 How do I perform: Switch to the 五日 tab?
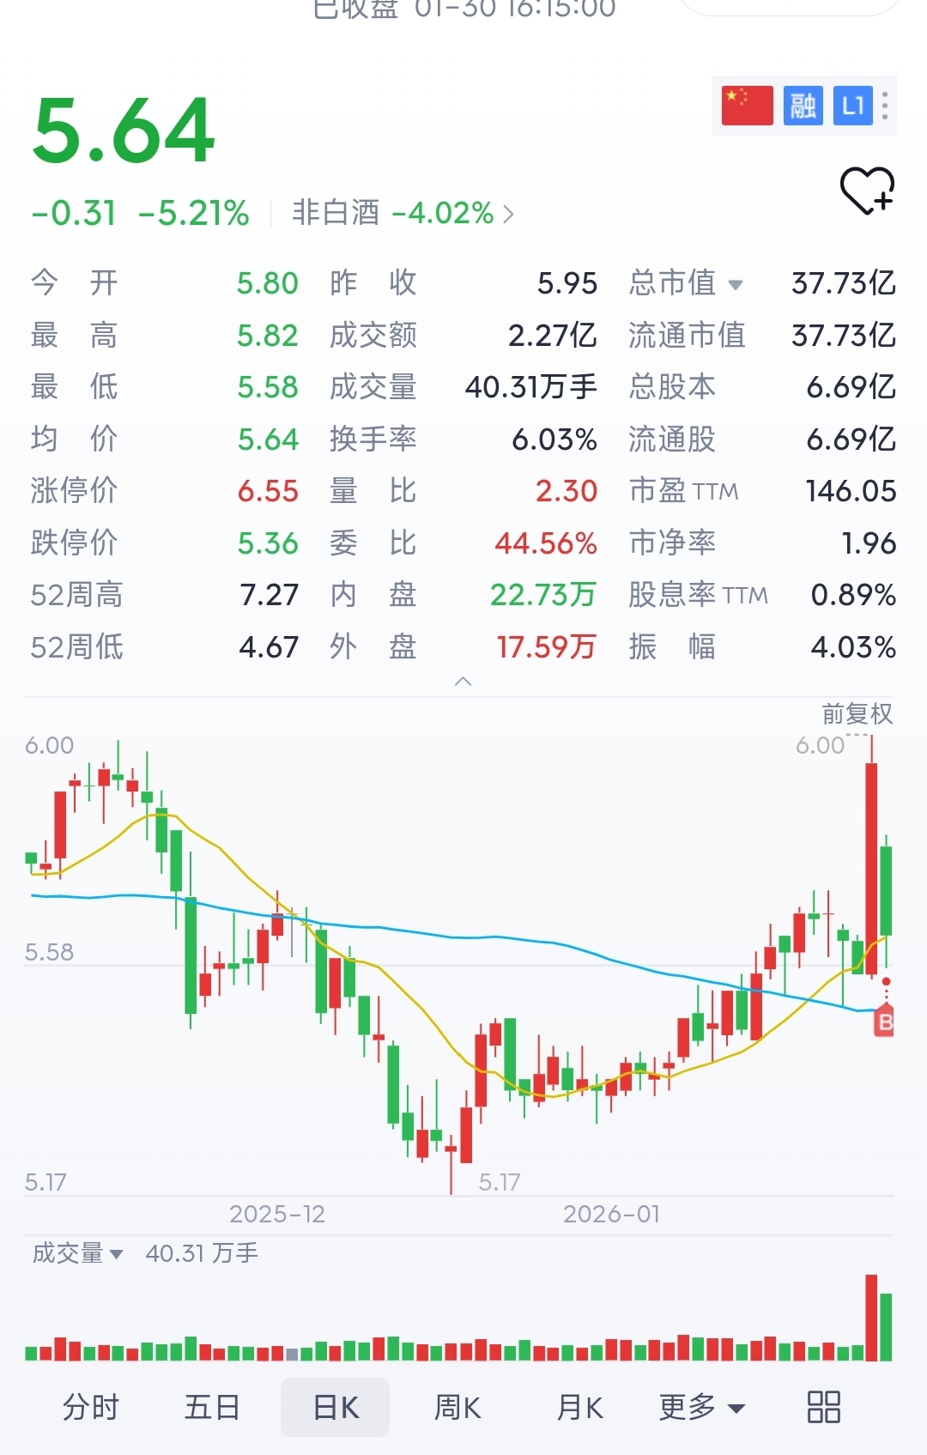tap(212, 1408)
